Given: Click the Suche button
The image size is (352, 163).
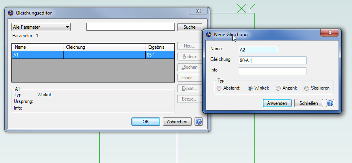Looking at the screenshot, I should (189, 27).
